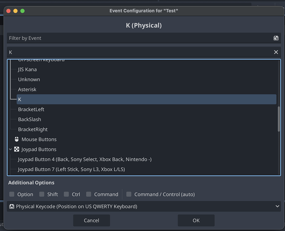
Task: Select the JIS Kana key entry
Action: click(27, 69)
